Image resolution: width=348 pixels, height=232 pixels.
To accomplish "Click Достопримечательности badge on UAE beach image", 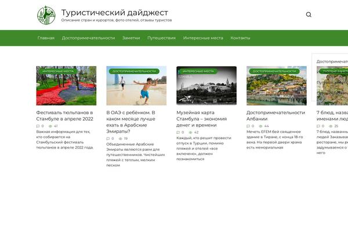I will coord(135,71).
